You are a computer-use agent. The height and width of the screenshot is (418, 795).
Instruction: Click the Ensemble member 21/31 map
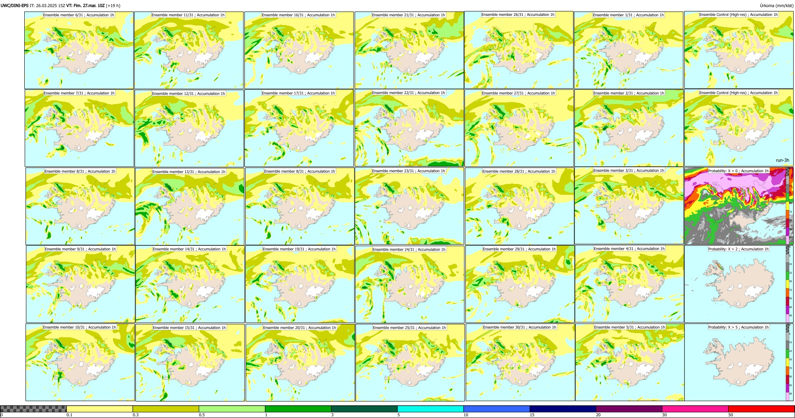click(x=409, y=50)
